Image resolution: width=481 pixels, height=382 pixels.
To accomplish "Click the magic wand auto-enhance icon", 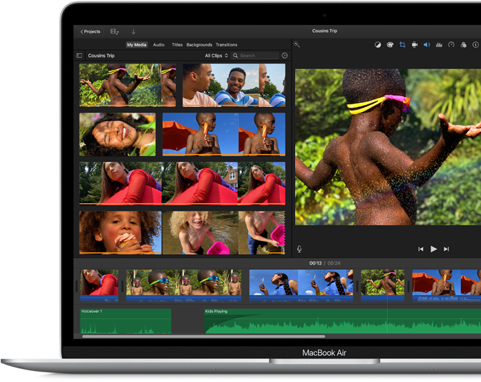I will click(x=296, y=44).
